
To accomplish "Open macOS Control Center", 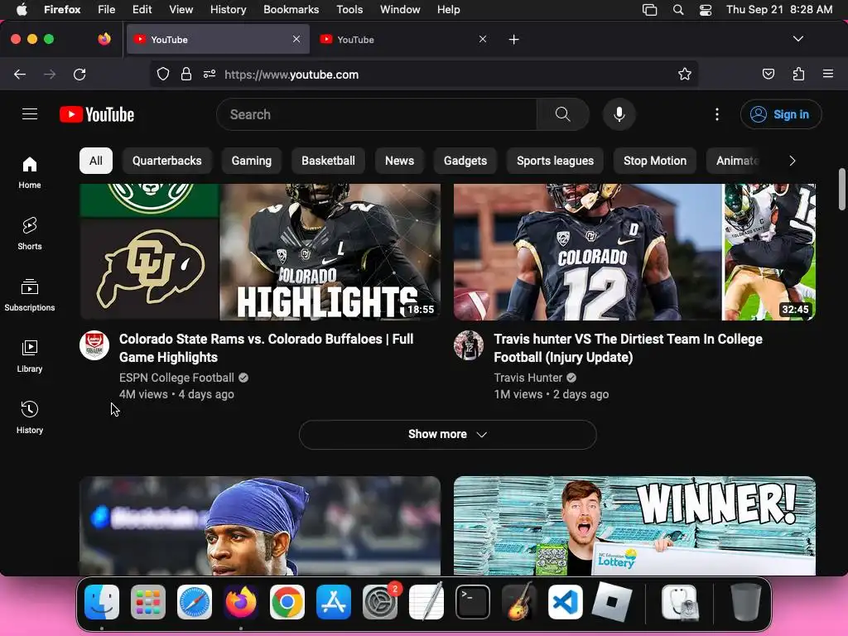I will [706, 10].
